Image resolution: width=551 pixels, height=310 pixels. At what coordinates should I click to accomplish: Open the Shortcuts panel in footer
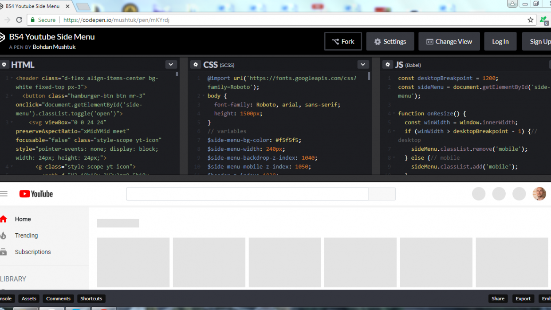[91, 298]
